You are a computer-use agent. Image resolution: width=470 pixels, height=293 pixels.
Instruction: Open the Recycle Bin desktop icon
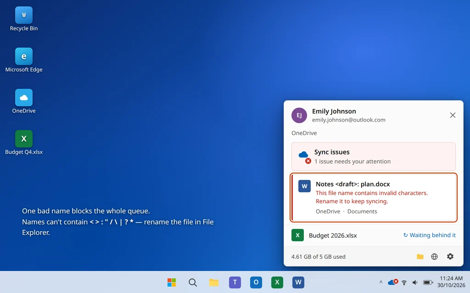point(24,19)
